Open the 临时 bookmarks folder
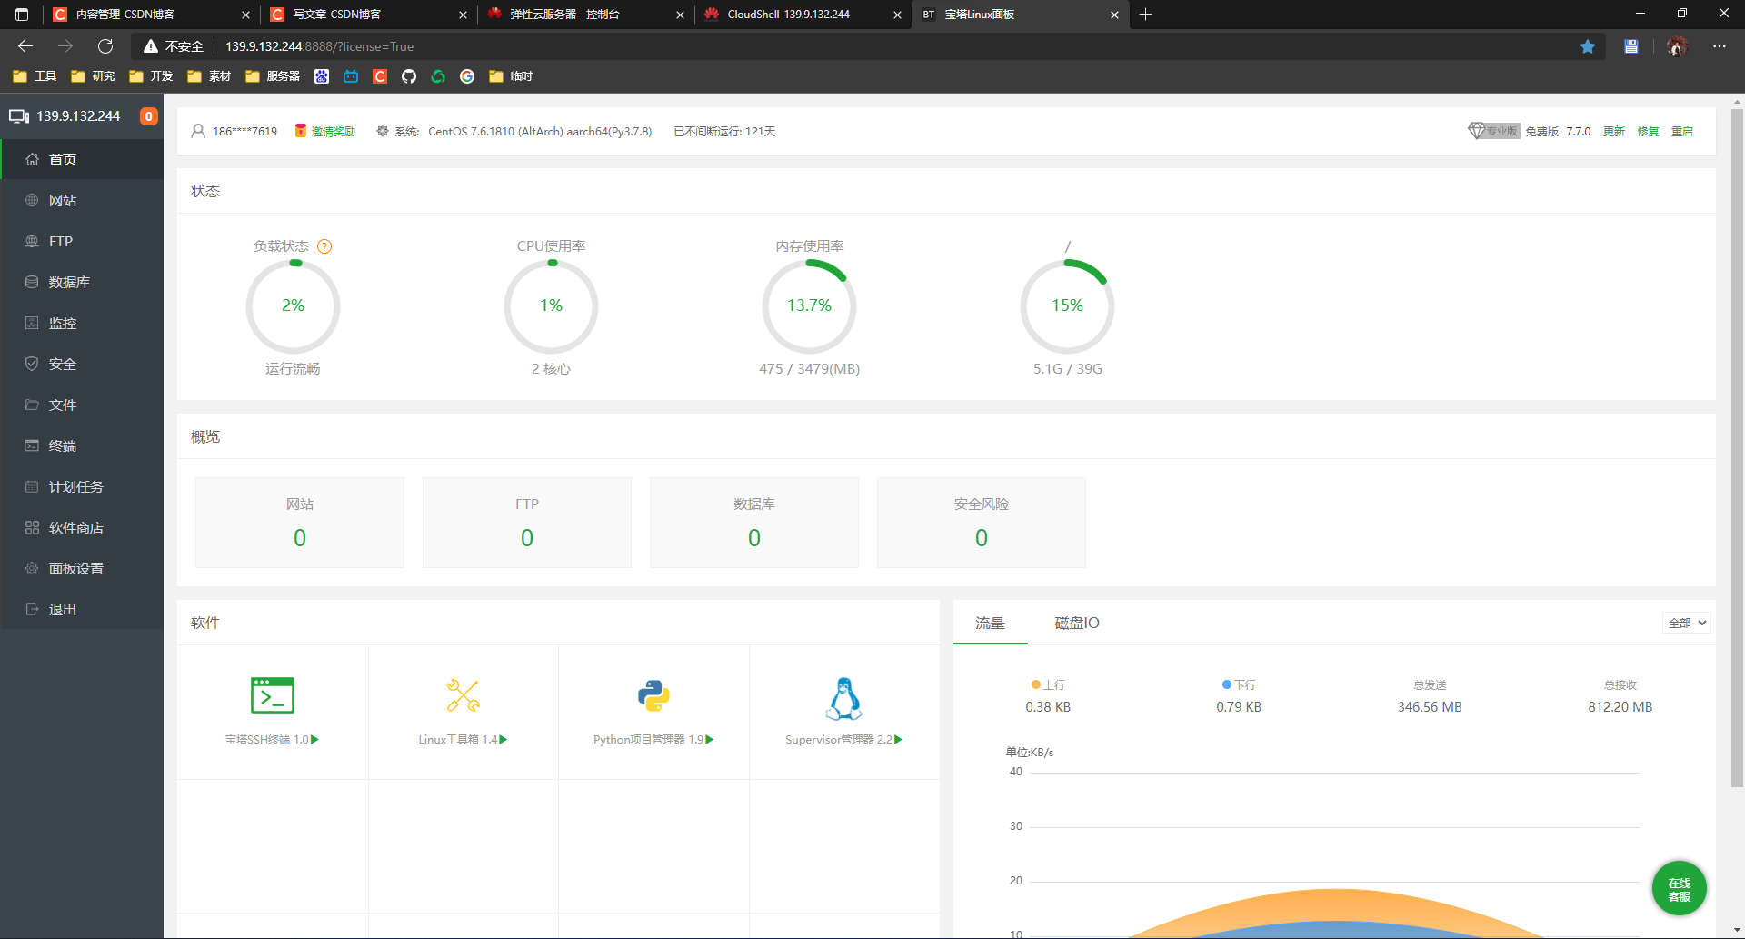 (511, 76)
